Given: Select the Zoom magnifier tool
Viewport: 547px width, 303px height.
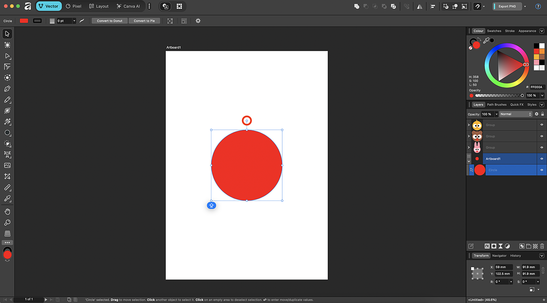Looking at the screenshot, I should (x=7, y=223).
